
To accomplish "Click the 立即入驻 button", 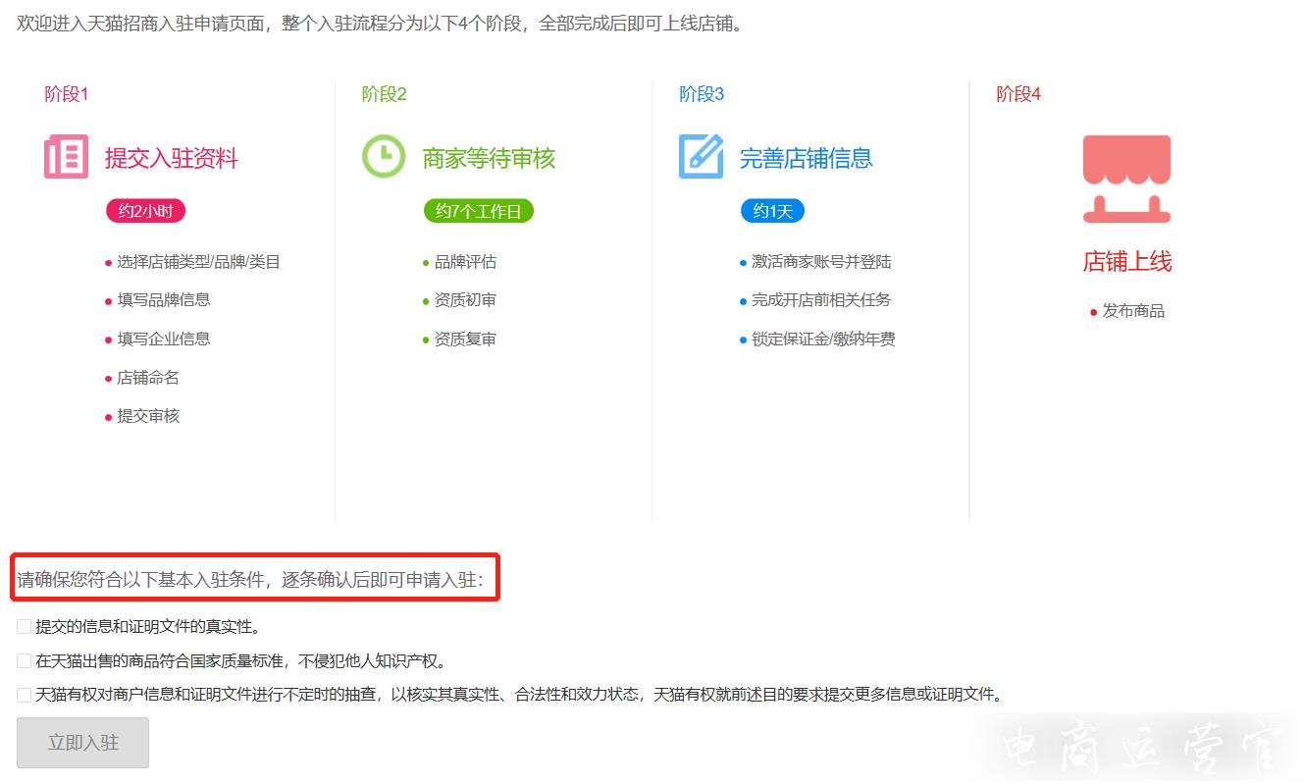I will point(82,743).
